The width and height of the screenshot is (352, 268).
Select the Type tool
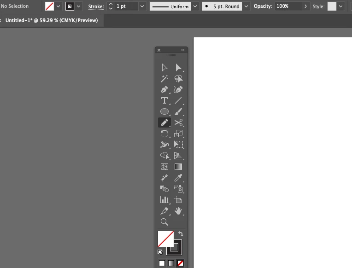[x=164, y=100]
